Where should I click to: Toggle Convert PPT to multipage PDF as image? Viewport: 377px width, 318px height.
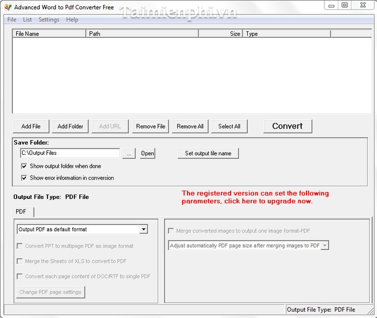tap(20, 246)
